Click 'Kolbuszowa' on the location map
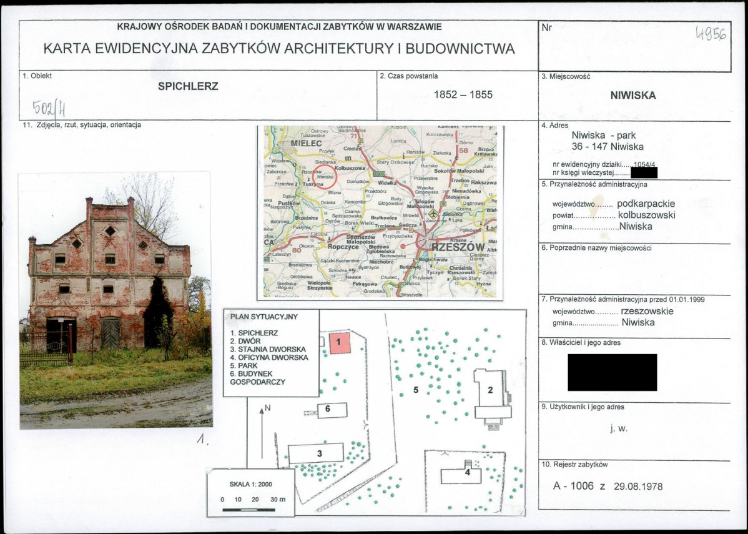Screen dimensions: 748x534 pos(350,168)
